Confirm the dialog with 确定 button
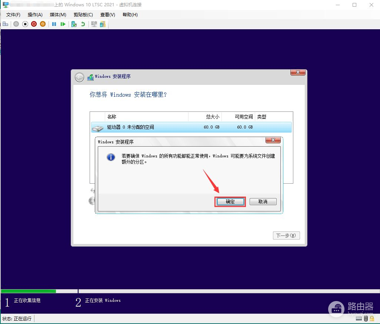The height and width of the screenshot is (324, 380). click(x=230, y=202)
